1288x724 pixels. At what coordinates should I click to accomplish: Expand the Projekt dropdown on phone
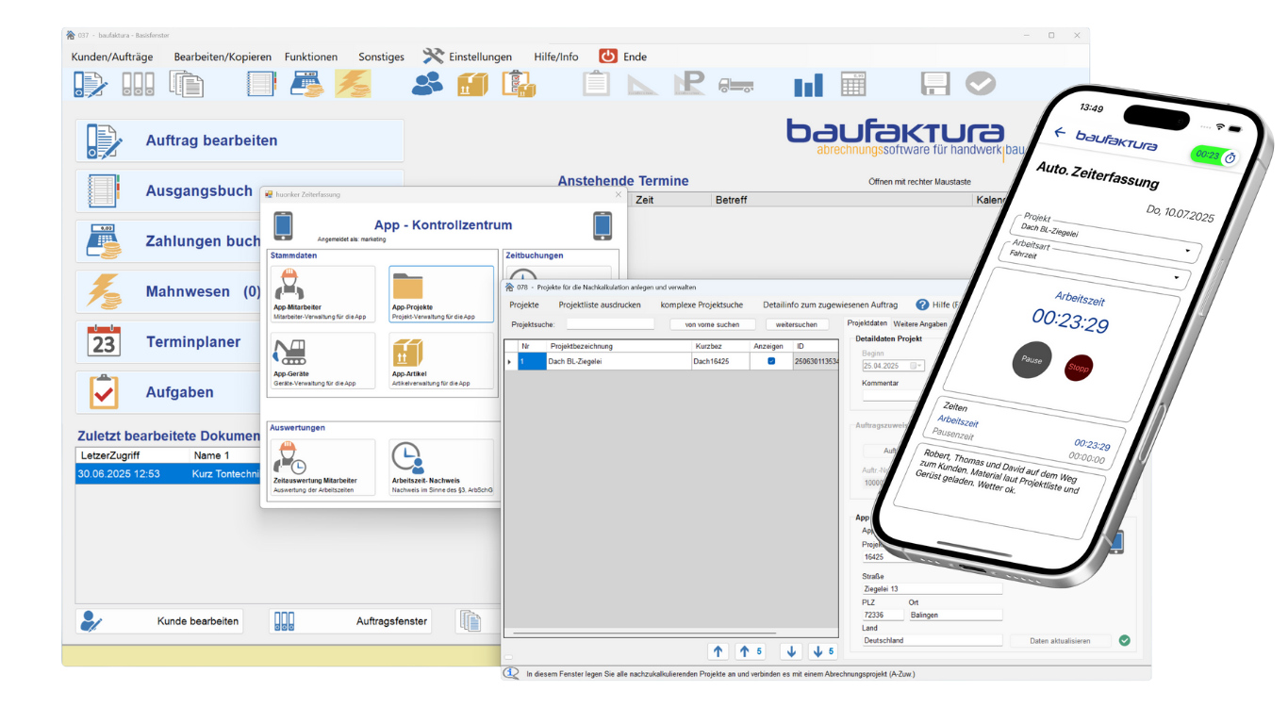click(x=1186, y=252)
